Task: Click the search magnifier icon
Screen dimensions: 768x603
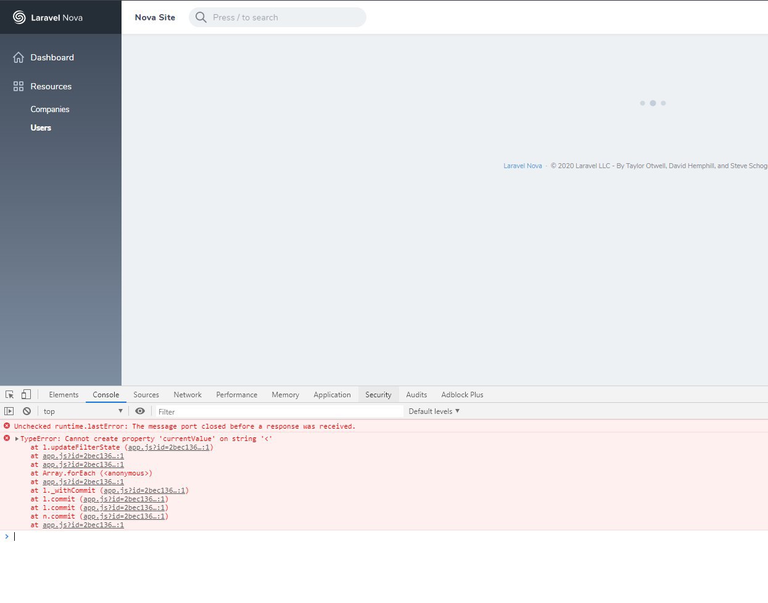Action: (x=200, y=17)
